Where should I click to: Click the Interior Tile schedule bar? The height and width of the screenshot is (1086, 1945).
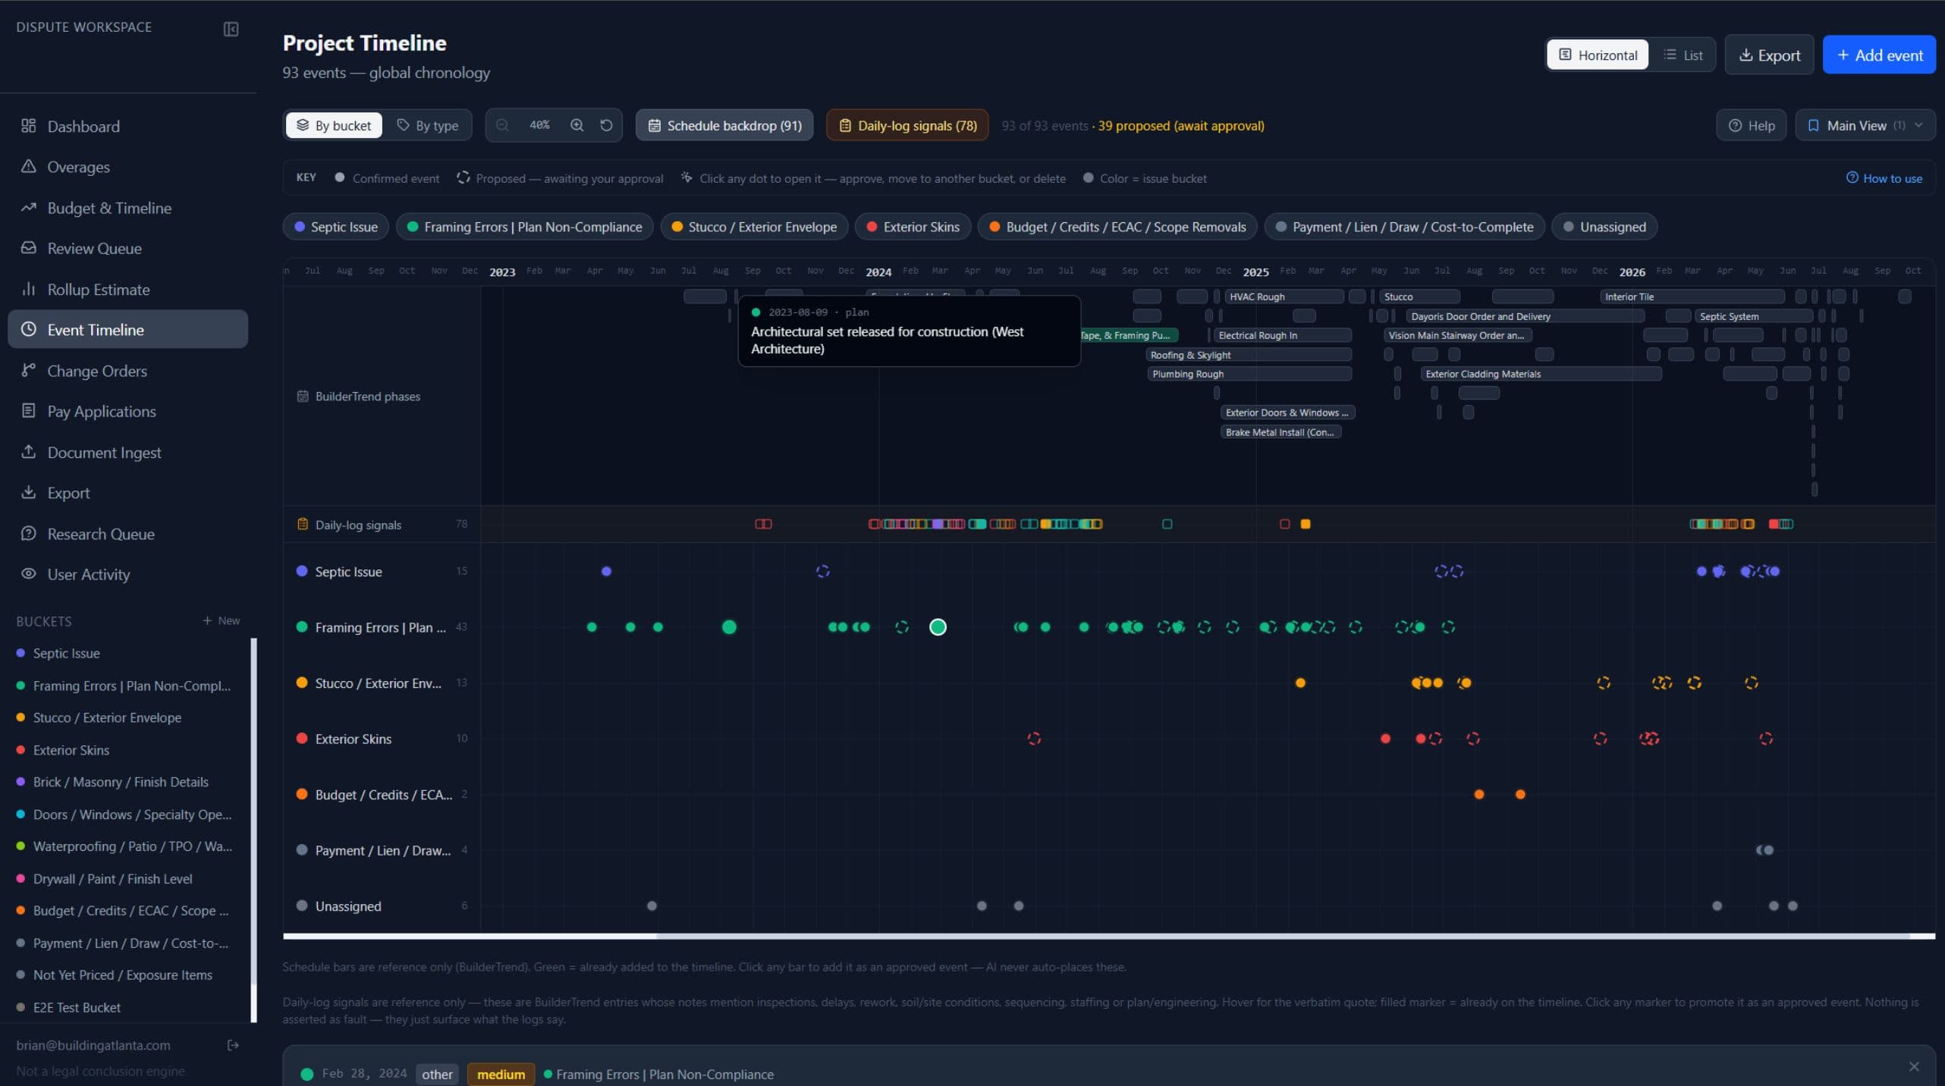(x=1692, y=297)
